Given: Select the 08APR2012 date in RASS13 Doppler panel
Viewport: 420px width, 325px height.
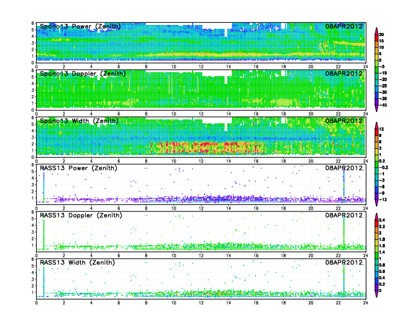Looking at the screenshot, I should [344, 215].
